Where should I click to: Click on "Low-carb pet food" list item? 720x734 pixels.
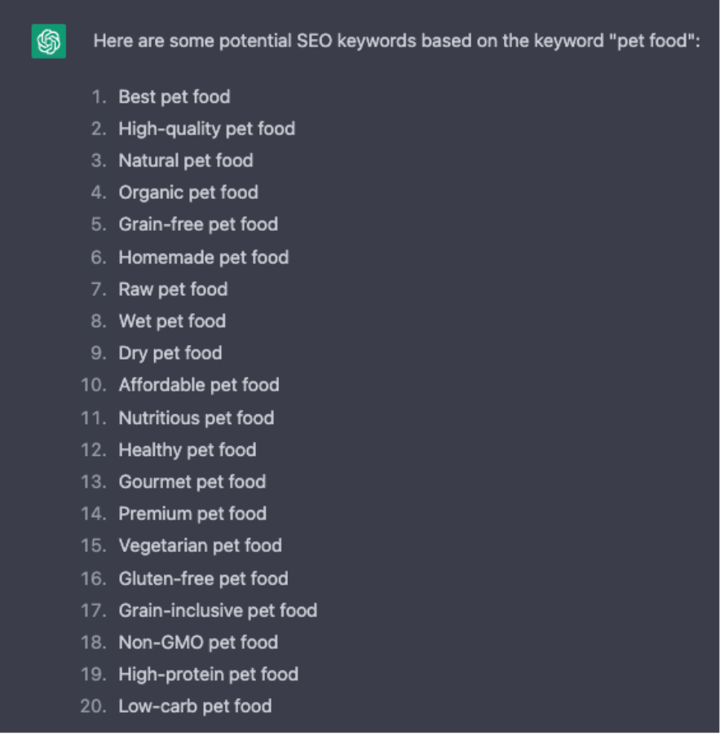(195, 706)
